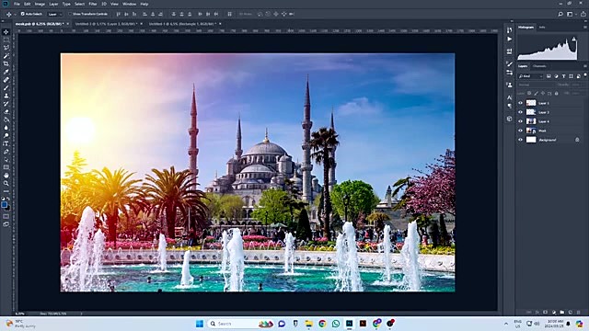Select the Magic Wand tool
Image resolution: width=589 pixels, height=331 pixels.
click(6, 56)
